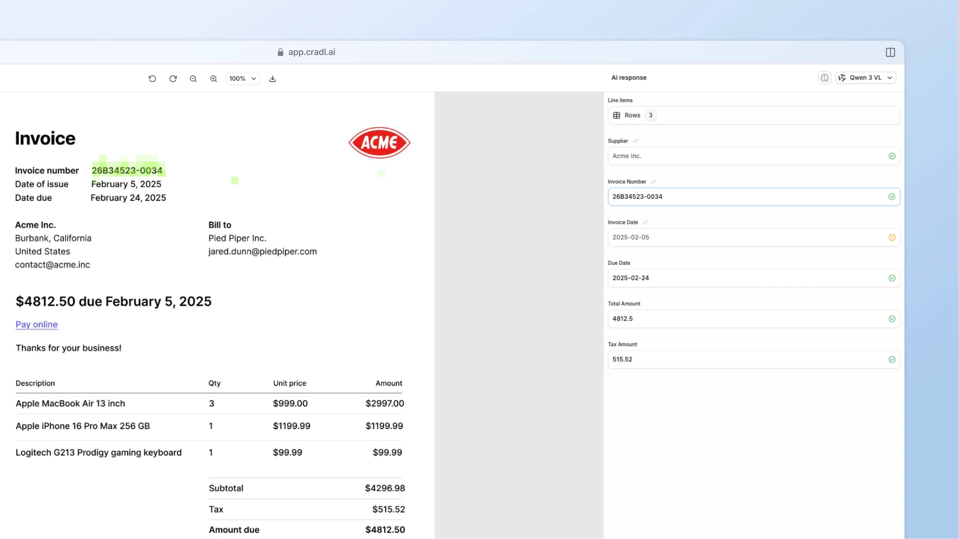Click the Rows count badge showing 3

651,115
